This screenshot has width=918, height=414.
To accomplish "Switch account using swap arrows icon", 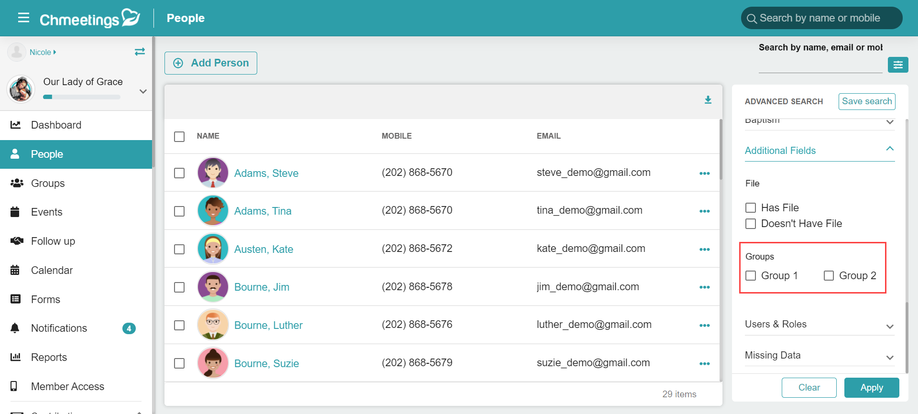I will point(140,52).
